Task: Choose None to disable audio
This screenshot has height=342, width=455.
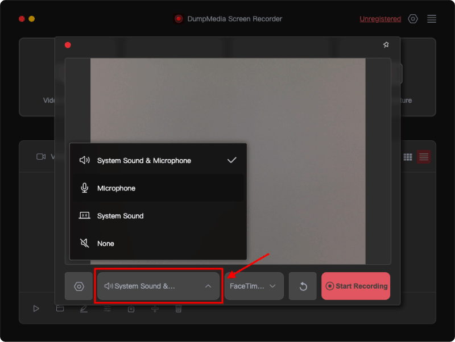Action: tap(158, 243)
